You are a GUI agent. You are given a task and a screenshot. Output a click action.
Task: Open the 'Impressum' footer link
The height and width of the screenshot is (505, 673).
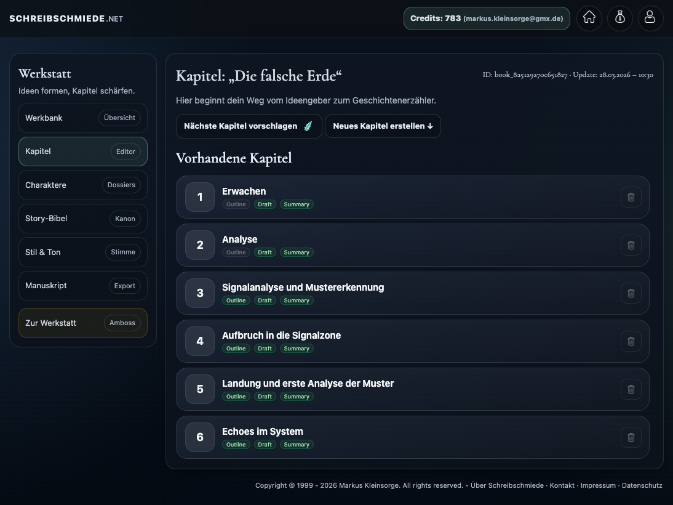598,485
